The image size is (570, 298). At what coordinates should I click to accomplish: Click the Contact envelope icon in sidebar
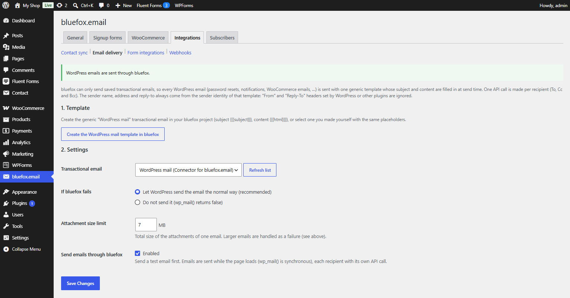pyautogui.click(x=6, y=93)
